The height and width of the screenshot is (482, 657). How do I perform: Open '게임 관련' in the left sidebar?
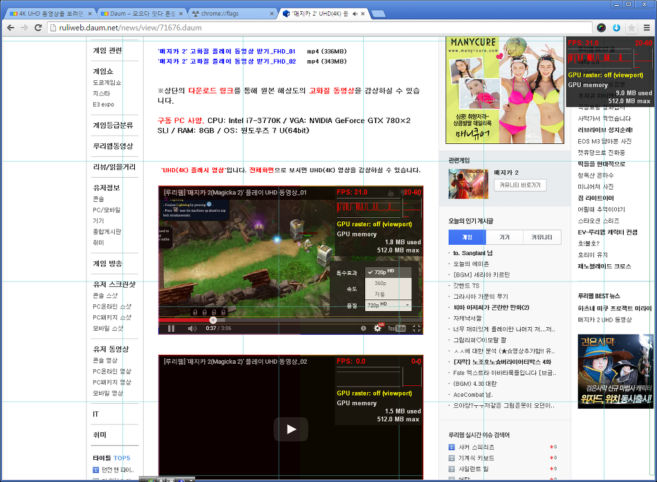point(107,50)
